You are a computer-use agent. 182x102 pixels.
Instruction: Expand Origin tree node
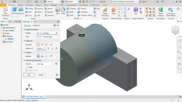tap(1, 33)
